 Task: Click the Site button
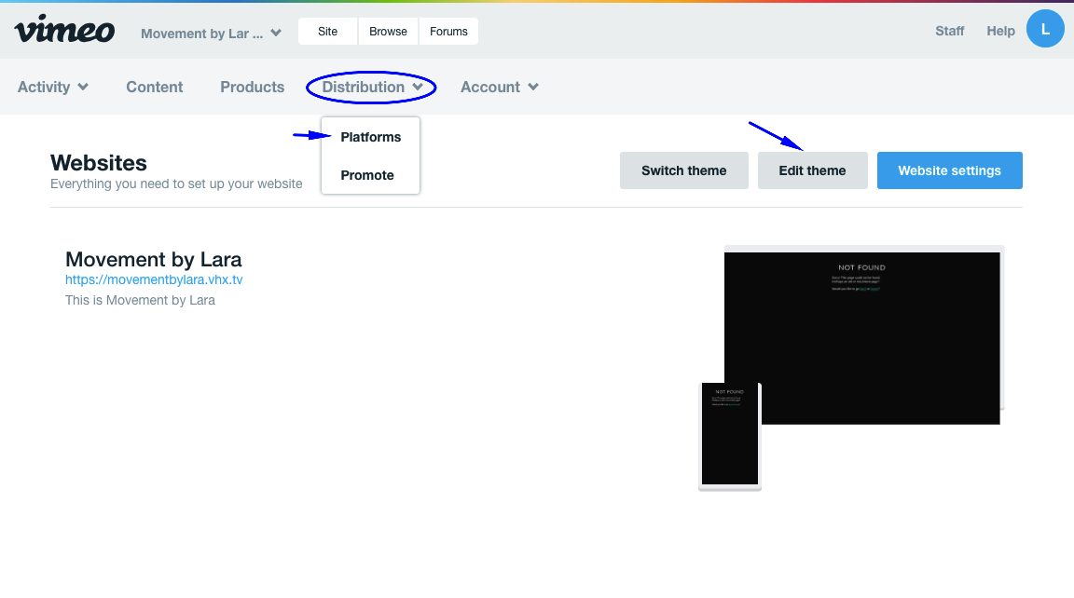[x=327, y=32]
